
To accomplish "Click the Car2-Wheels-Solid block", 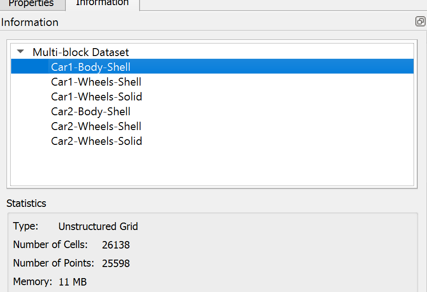I will [x=96, y=141].
